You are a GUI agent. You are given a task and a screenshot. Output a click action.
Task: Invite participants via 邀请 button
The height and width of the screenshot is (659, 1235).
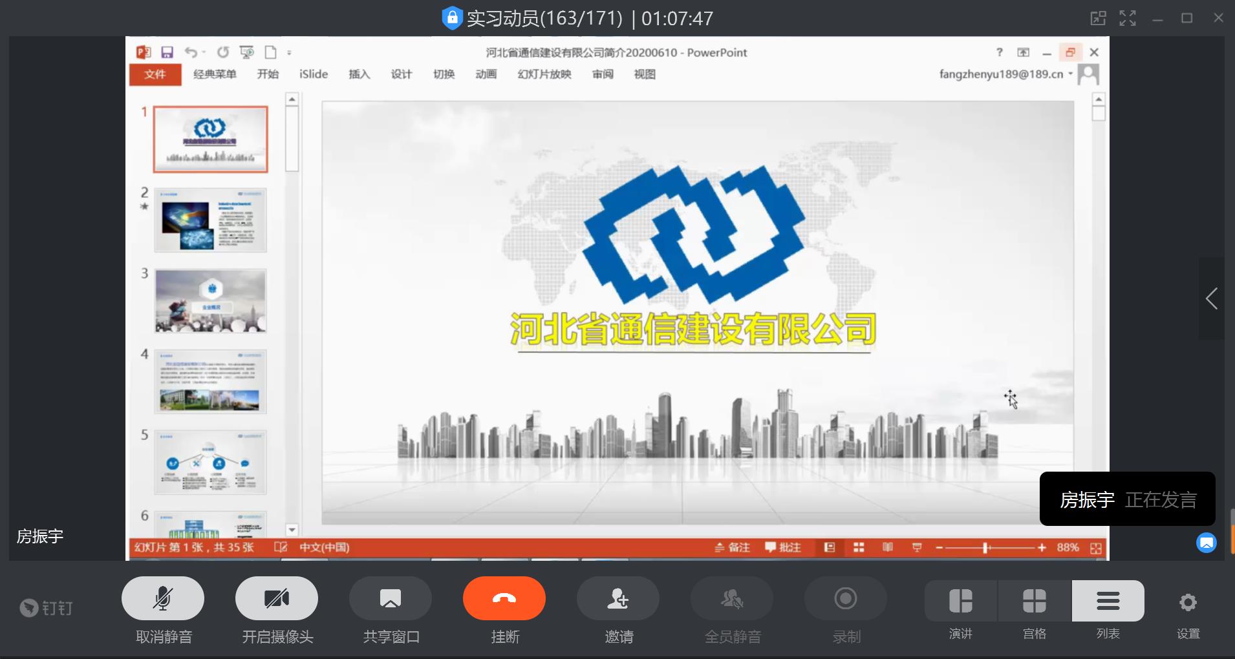coord(618,598)
